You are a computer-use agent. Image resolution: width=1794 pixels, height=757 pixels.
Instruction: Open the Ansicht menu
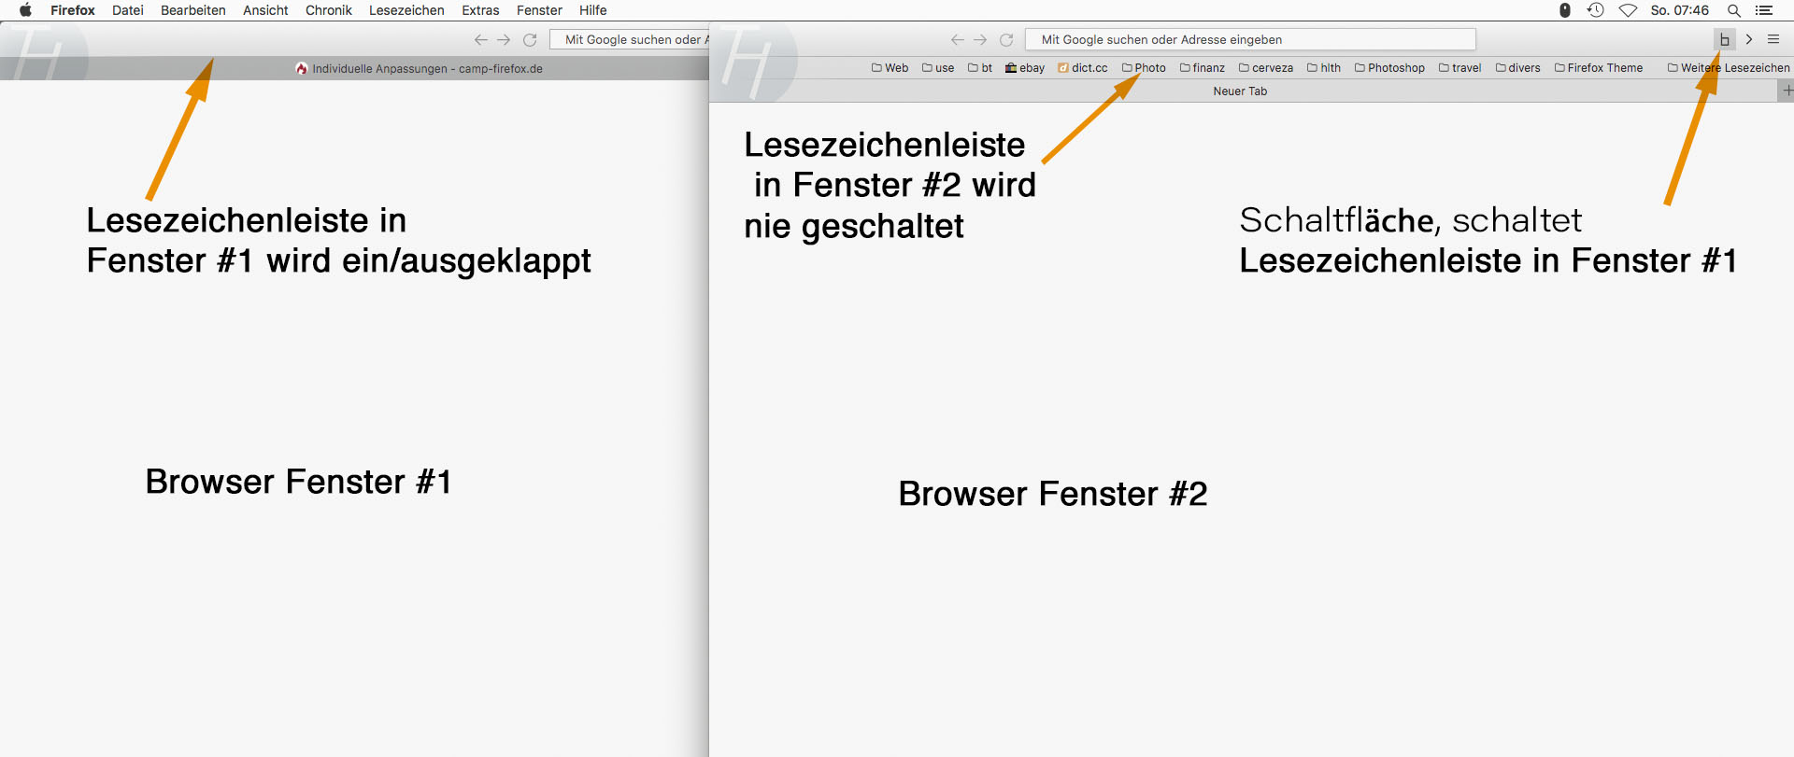pyautogui.click(x=265, y=10)
